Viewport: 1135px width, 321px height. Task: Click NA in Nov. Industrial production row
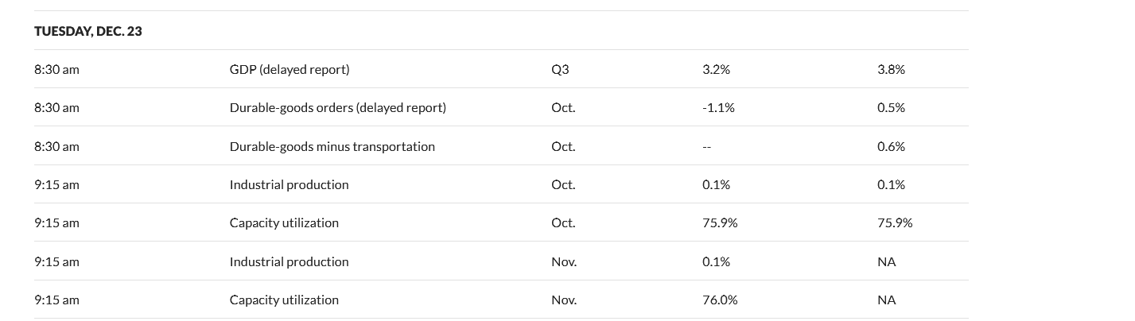[886, 261]
